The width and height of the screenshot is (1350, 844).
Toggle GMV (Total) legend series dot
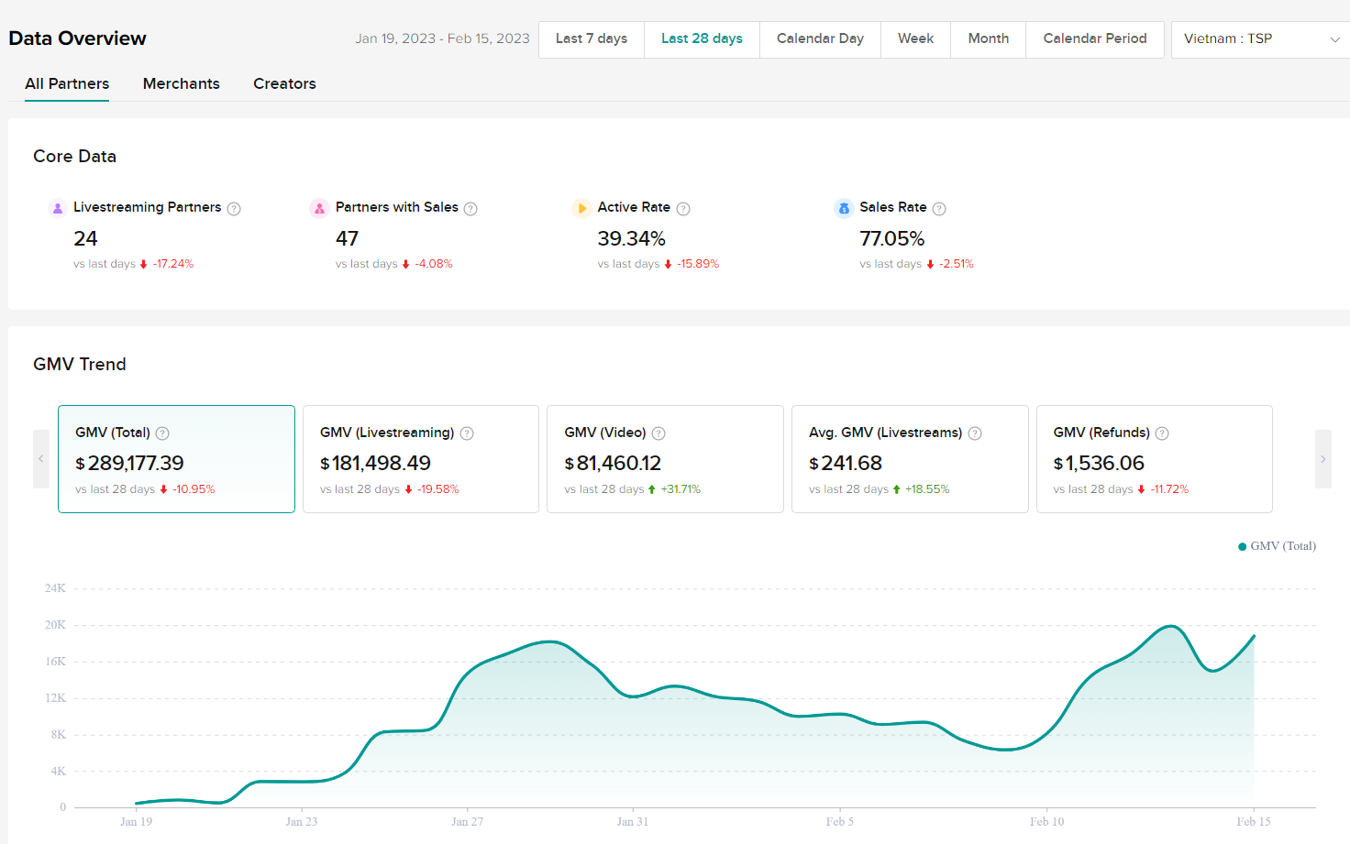click(x=1243, y=546)
